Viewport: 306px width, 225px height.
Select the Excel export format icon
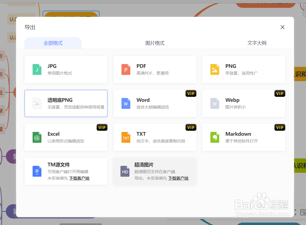(x=37, y=137)
